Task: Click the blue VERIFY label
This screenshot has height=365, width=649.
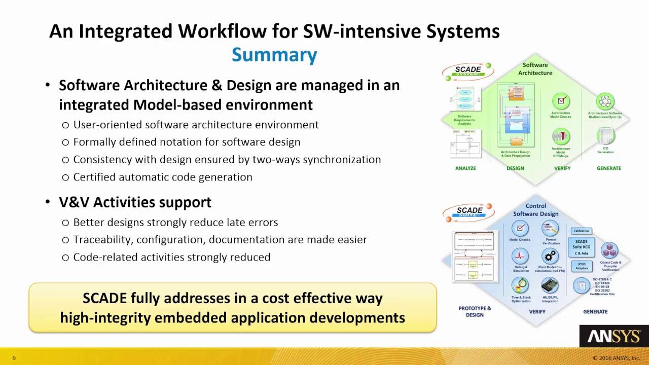Action: tap(537, 312)
